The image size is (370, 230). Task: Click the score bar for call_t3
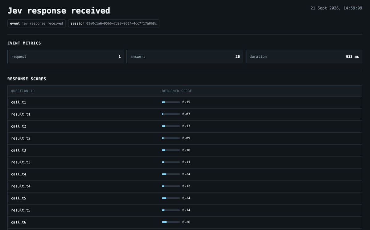[x=171, y=150]
